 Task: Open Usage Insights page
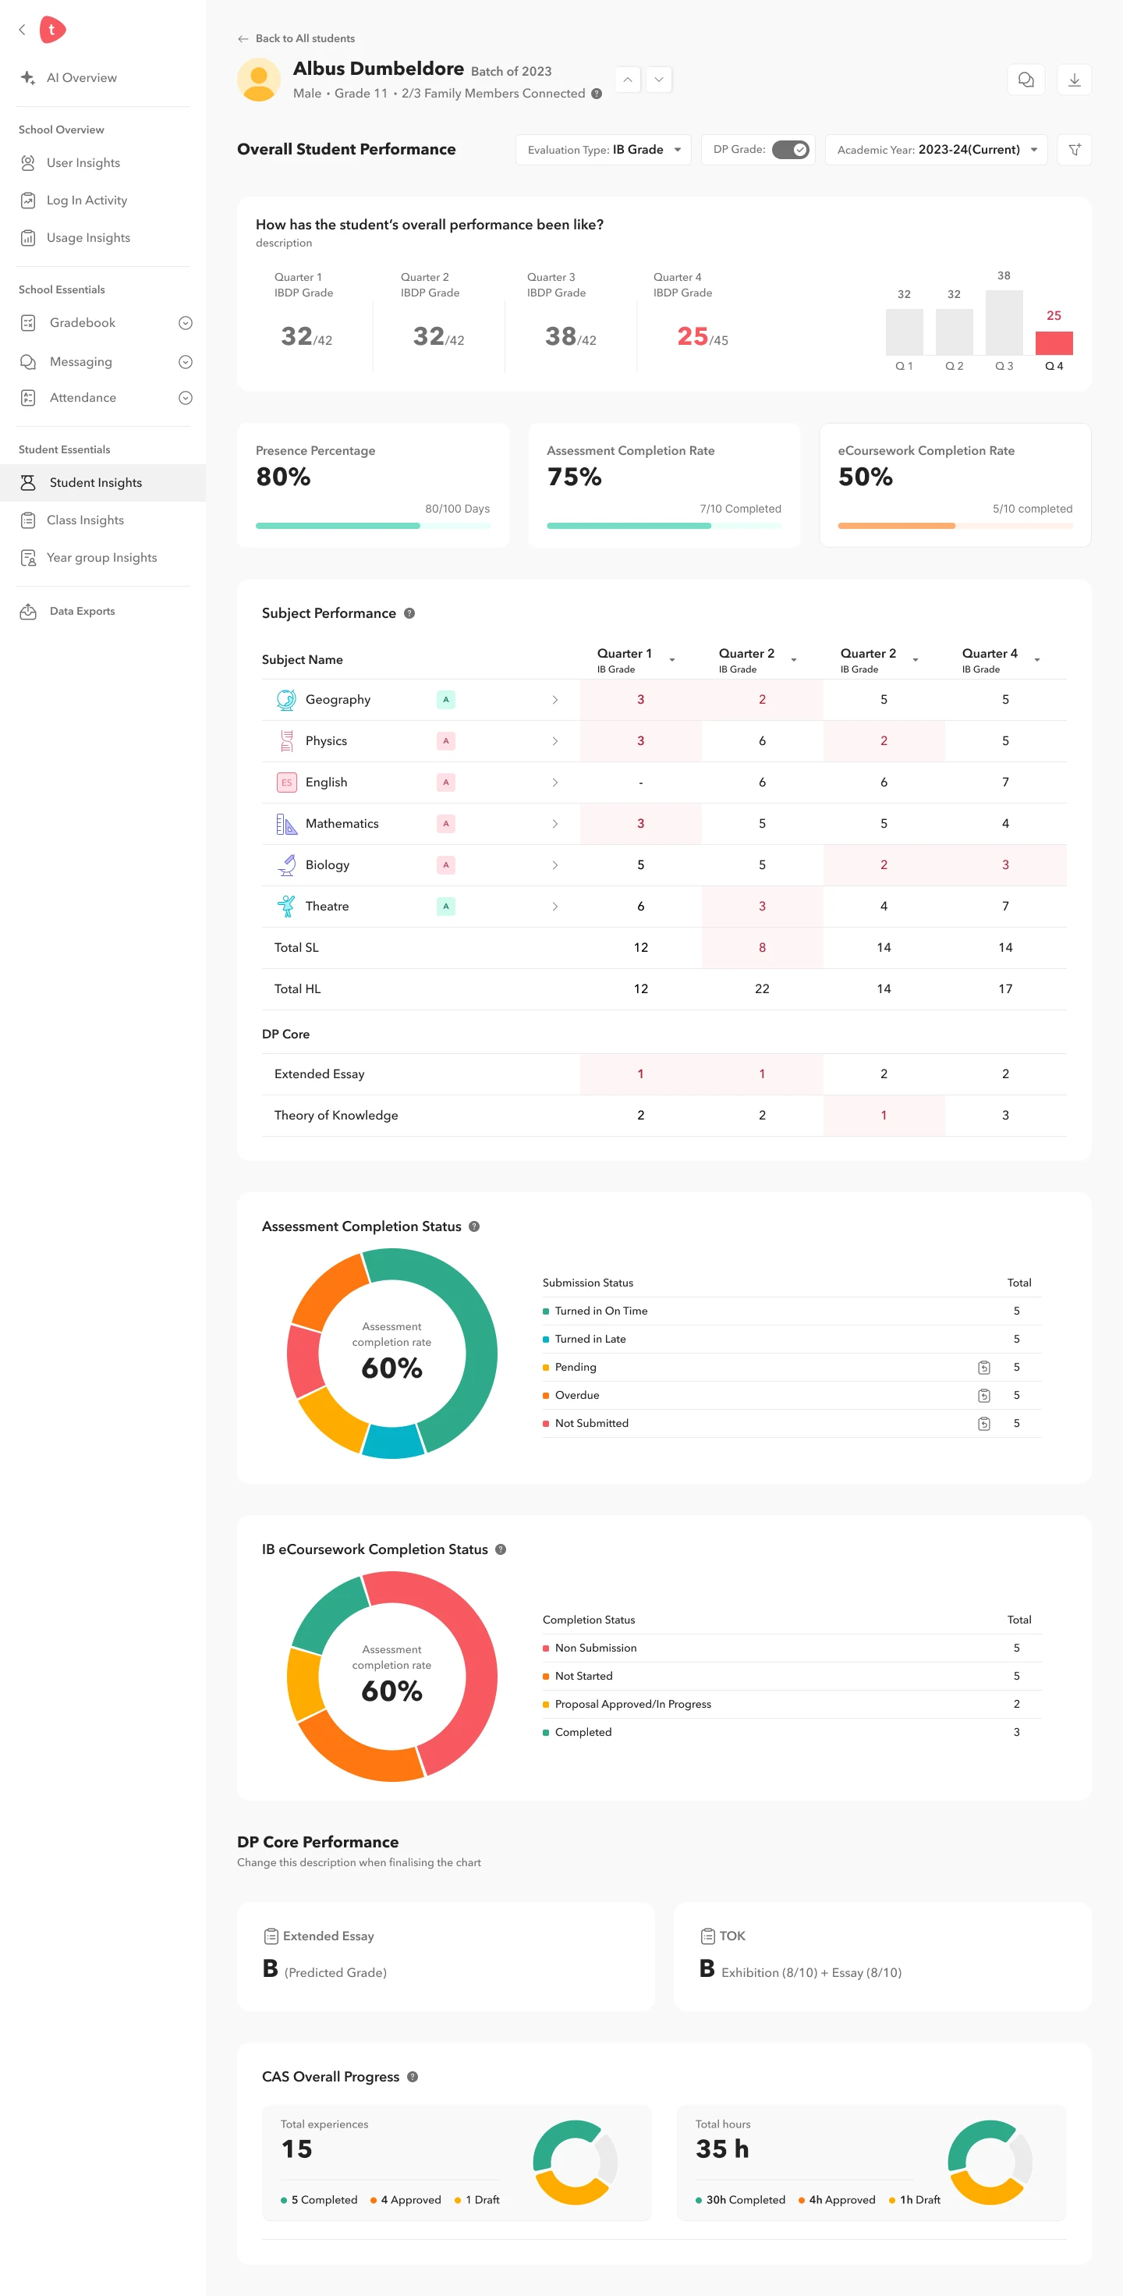[x=88, y=238]
